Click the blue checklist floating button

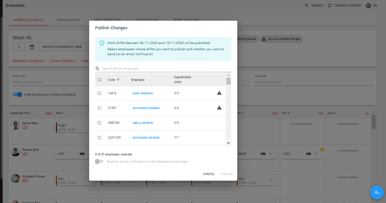coord(377,192)
